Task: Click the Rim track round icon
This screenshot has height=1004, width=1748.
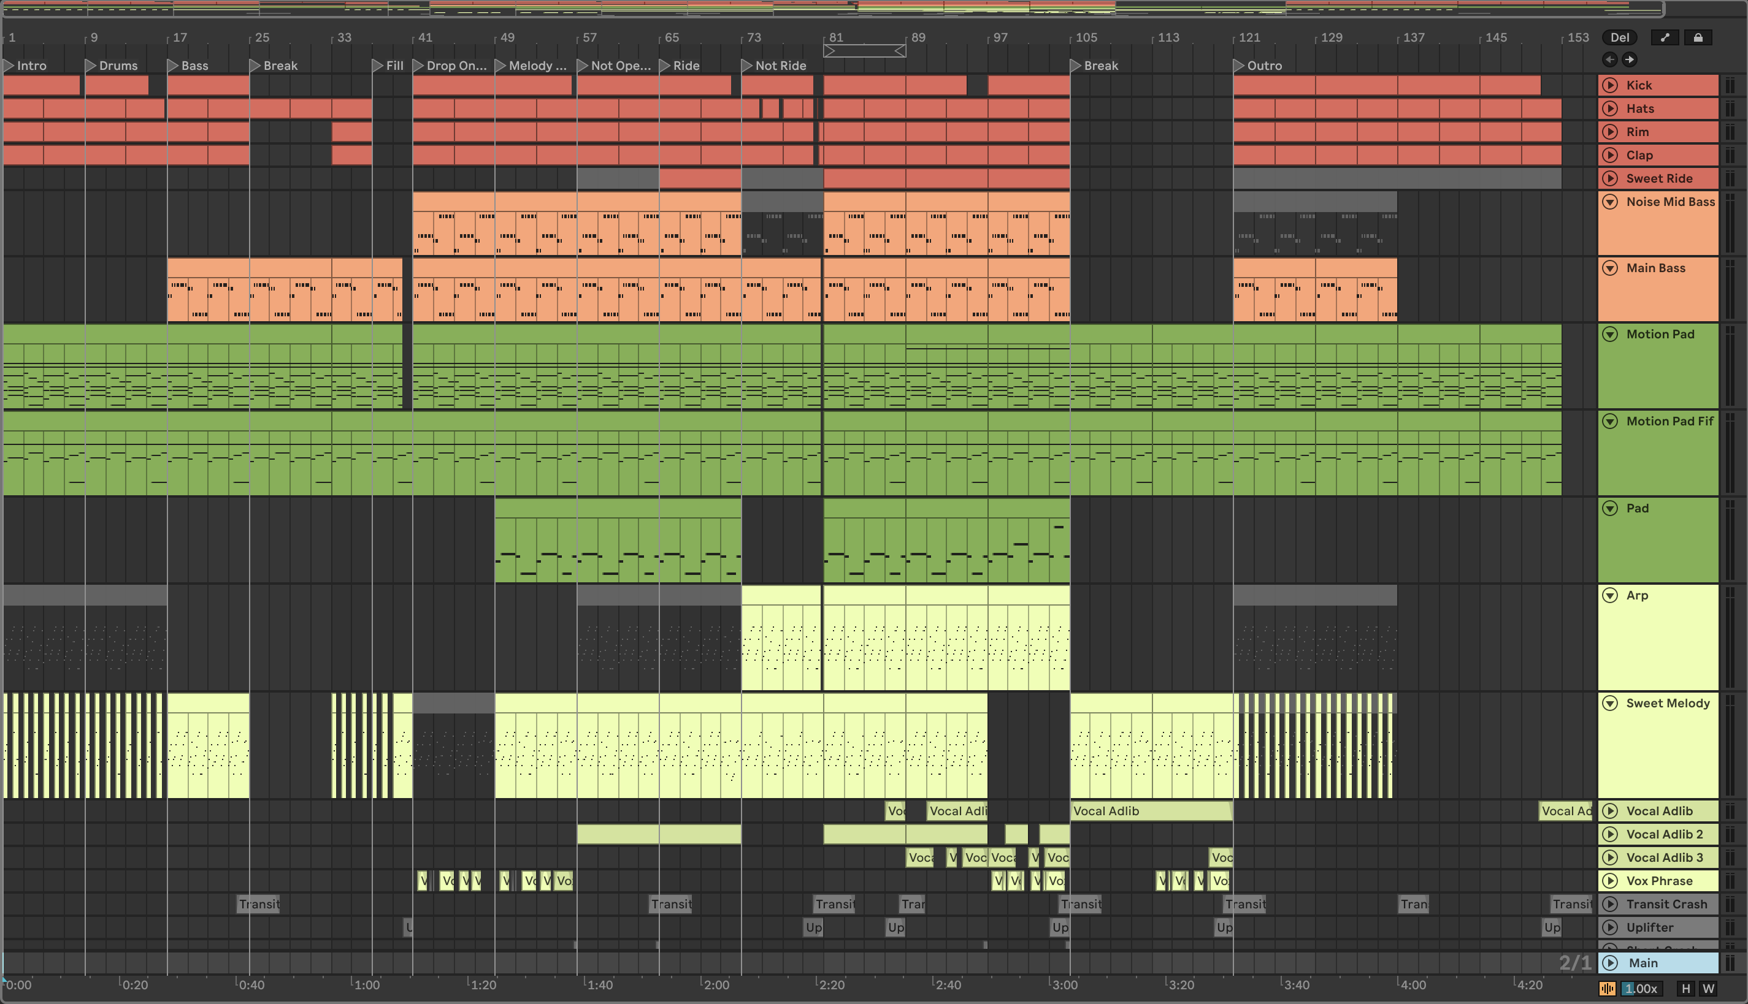Action: 1610,132
